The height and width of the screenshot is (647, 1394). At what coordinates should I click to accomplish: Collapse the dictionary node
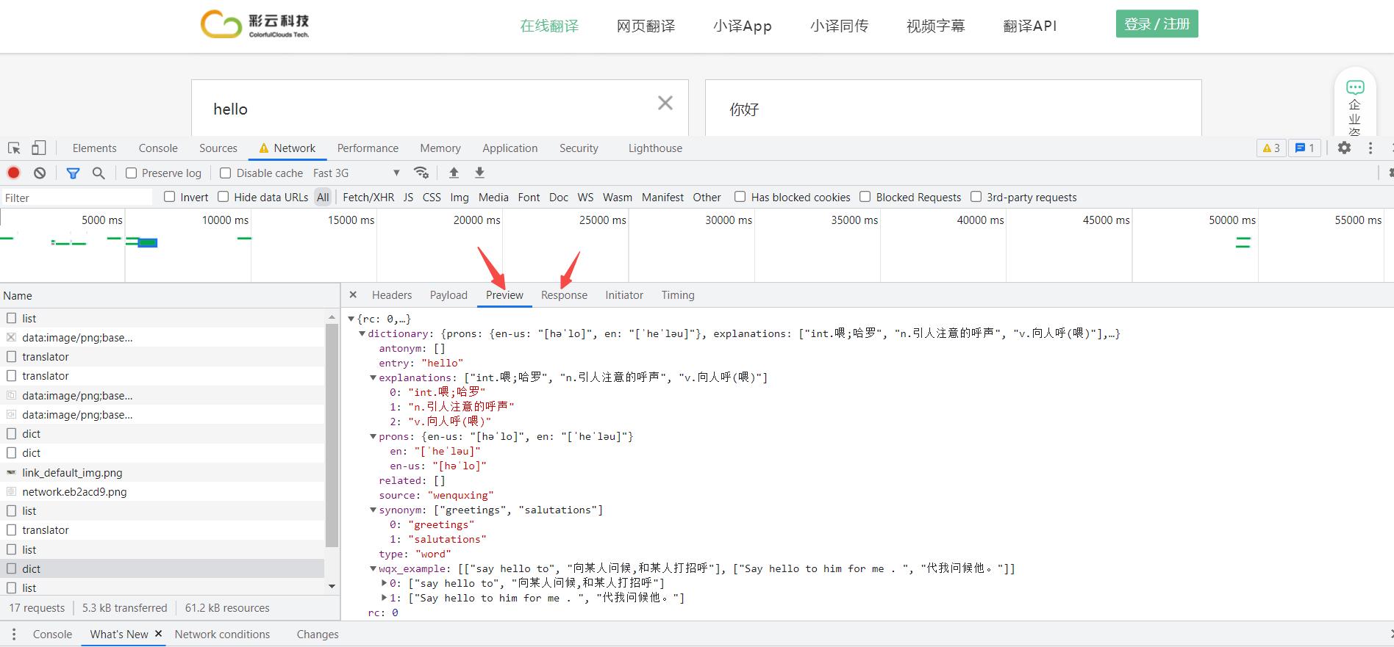click(362, 333)
